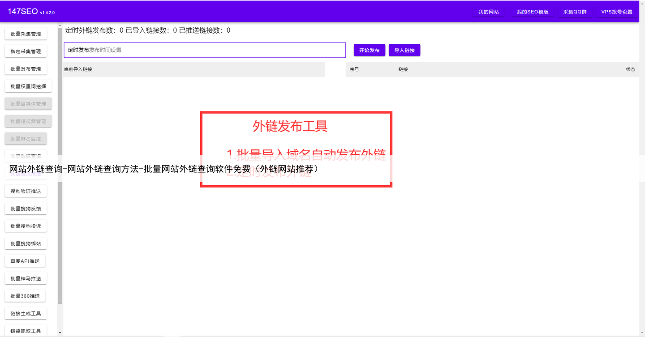The width and height of the screenshot is (645, 337).
Task: Open 批量搜狗反馈 page
Action: [x=26, y=209]
